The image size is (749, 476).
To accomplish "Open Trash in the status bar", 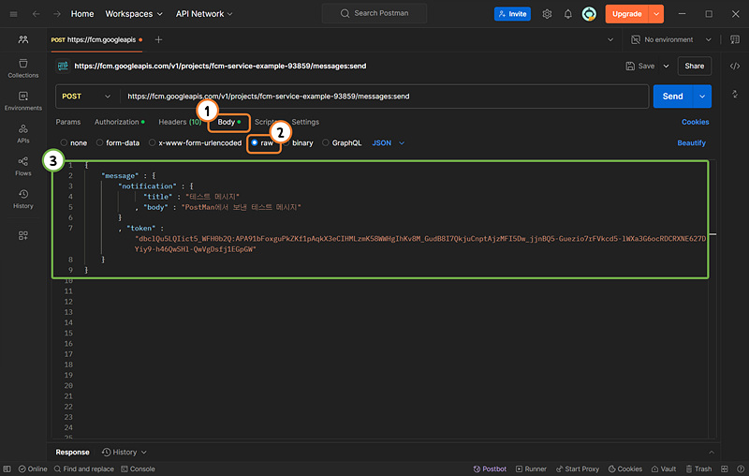I will pos(698,469).
